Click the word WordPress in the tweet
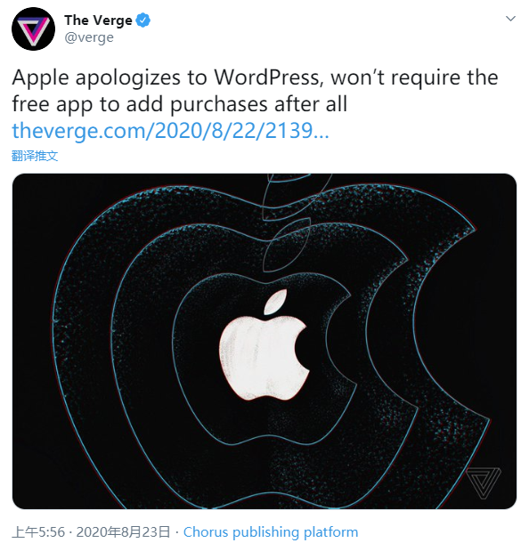 point(268,77)
